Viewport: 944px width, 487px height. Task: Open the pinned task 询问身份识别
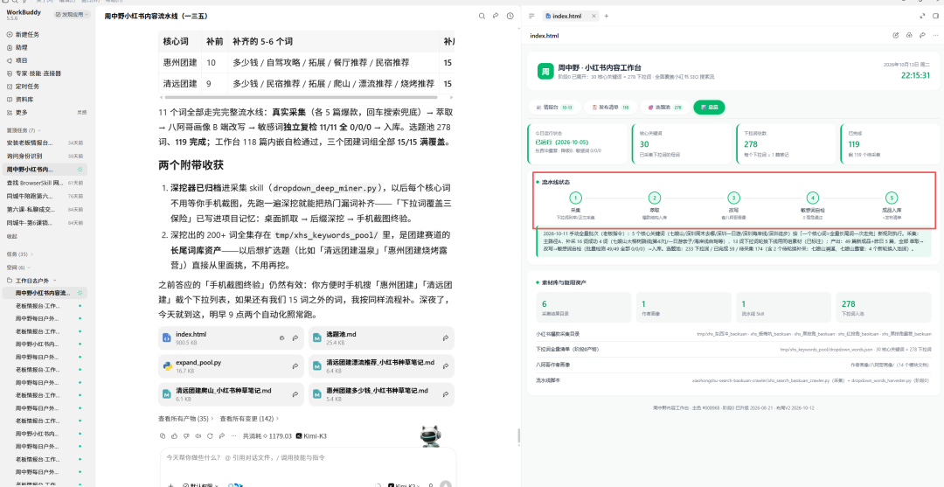tap(45, 156)
